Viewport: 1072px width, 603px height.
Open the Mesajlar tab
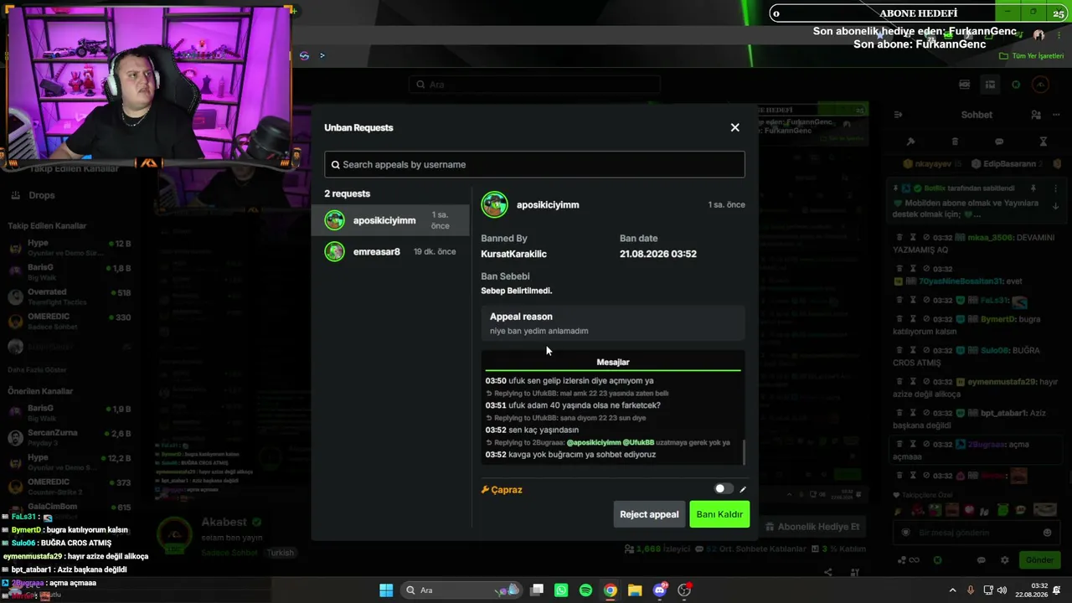[613, 362]
